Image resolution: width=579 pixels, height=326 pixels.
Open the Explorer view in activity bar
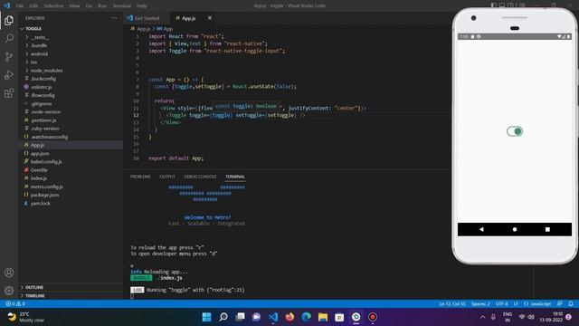coord(9,20)
